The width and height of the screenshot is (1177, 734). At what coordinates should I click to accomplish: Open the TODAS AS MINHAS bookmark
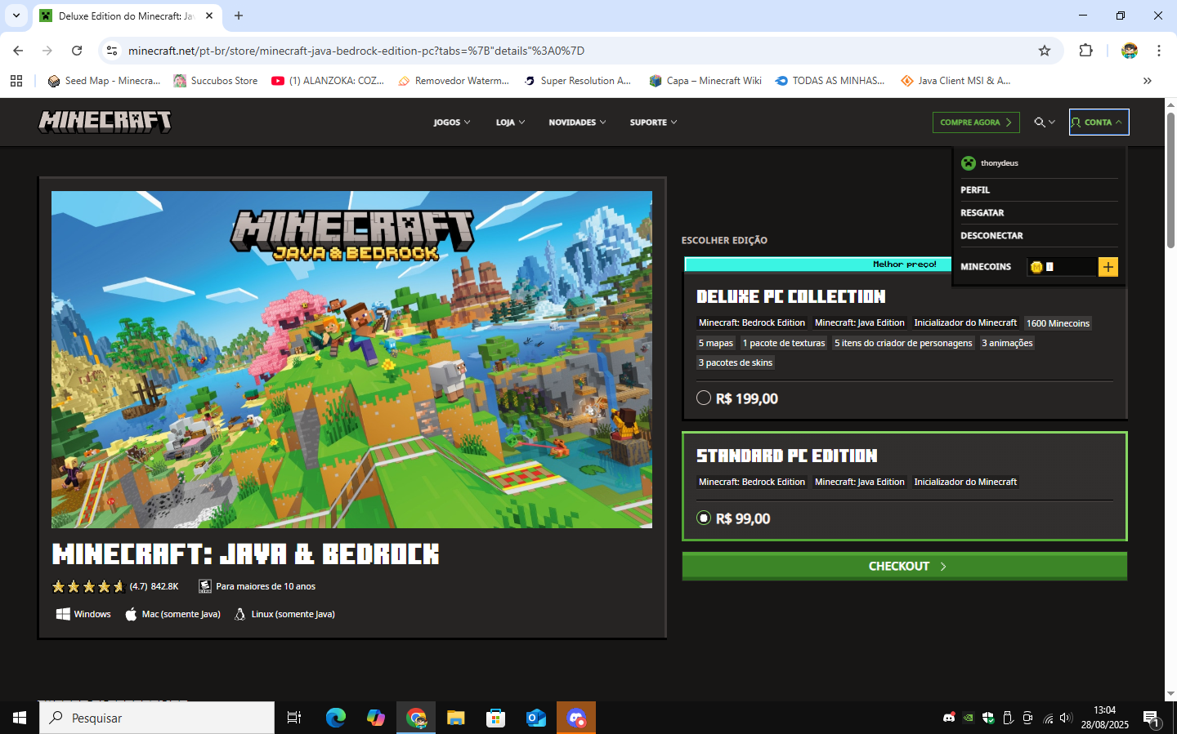click(x=830, y=81)
